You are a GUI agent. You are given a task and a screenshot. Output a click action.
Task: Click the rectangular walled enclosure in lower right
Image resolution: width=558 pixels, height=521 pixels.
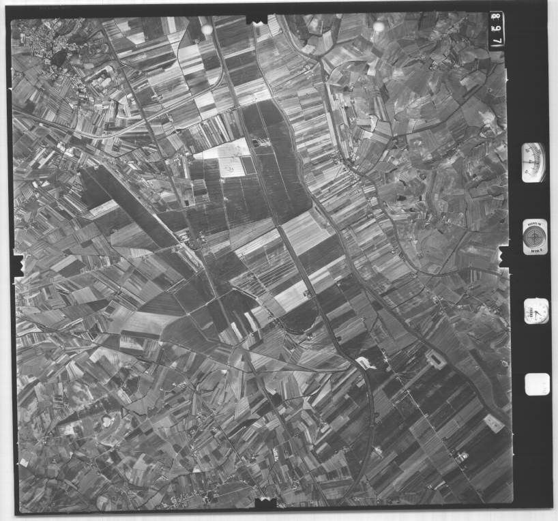434,359
